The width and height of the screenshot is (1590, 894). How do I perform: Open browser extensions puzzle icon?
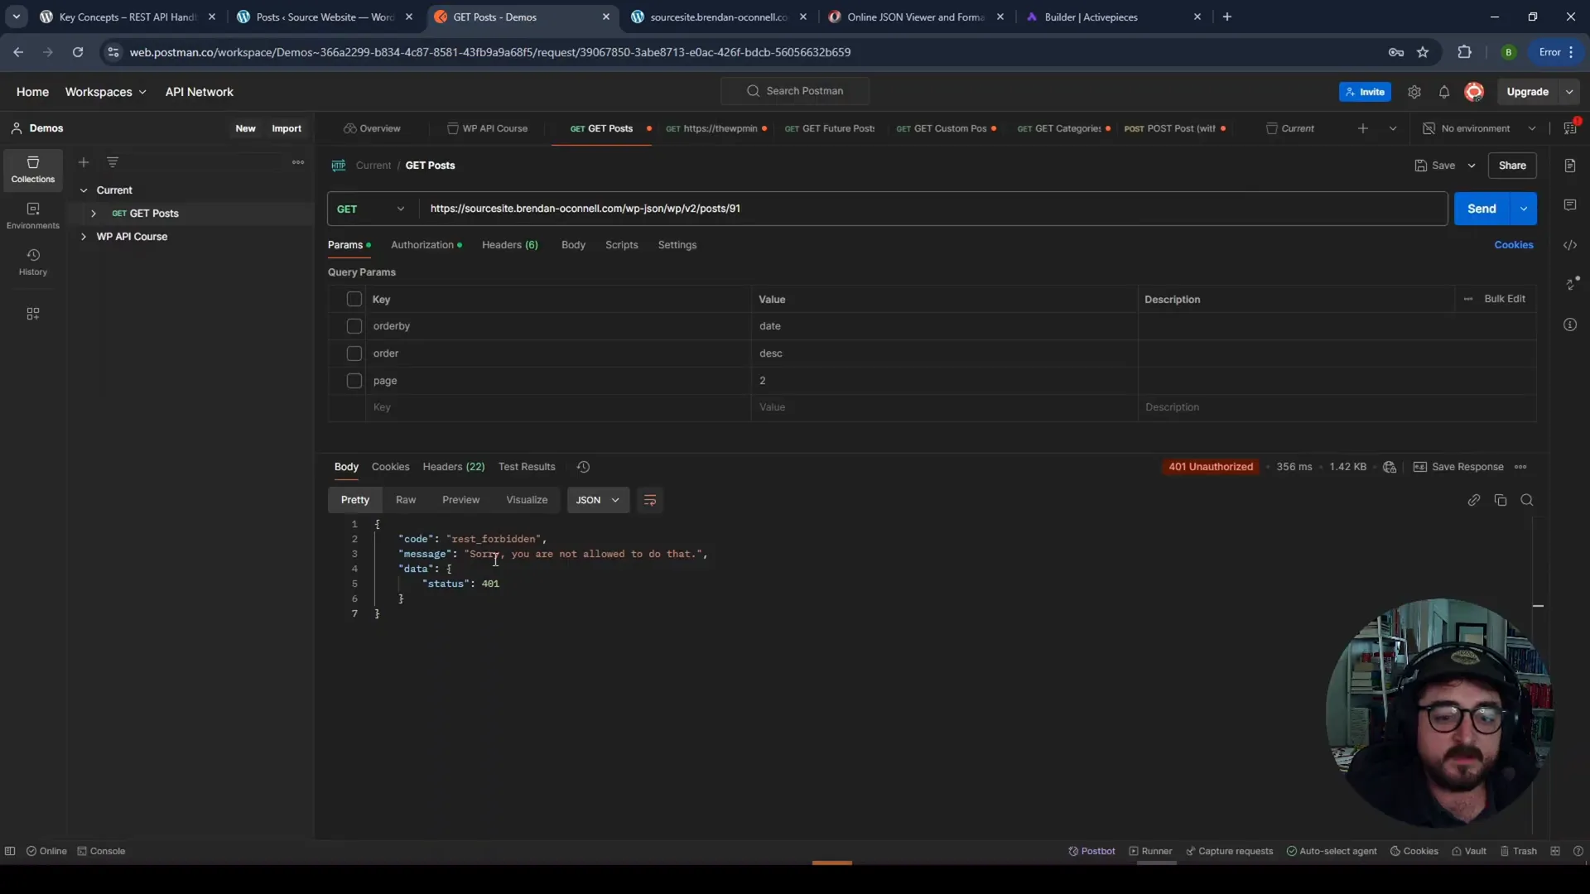pos(1464,52)
